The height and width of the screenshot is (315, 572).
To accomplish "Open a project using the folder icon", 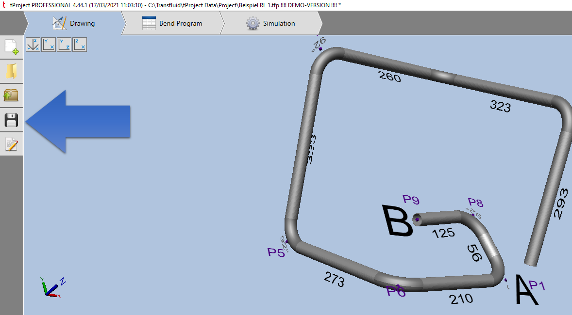I will (11, 71).
